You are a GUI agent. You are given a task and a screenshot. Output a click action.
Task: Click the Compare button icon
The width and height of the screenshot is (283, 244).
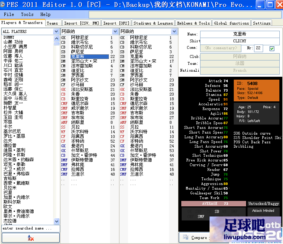(x=186, y=237)
